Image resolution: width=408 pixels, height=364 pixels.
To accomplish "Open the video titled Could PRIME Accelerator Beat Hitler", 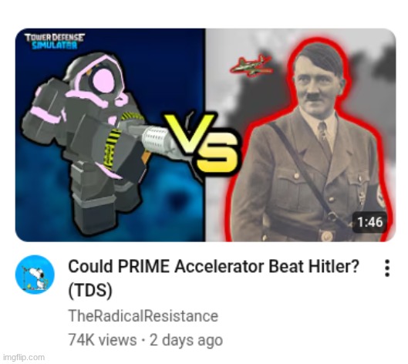I will click(x=214, y=266).
